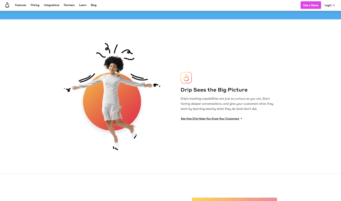Open the Integrations nav item

52,5
